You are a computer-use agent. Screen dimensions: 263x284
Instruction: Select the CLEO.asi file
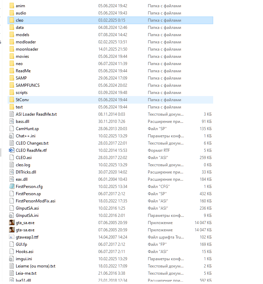click(x=23, y=158)
